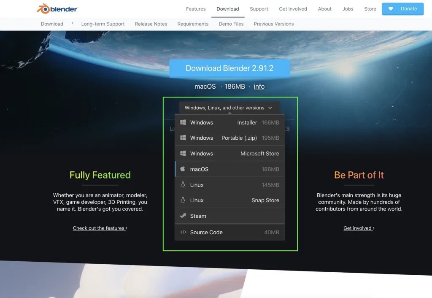
Task: Click the Linux penguin icon on the Snap Store row
Action: click(x=183, y=200)
